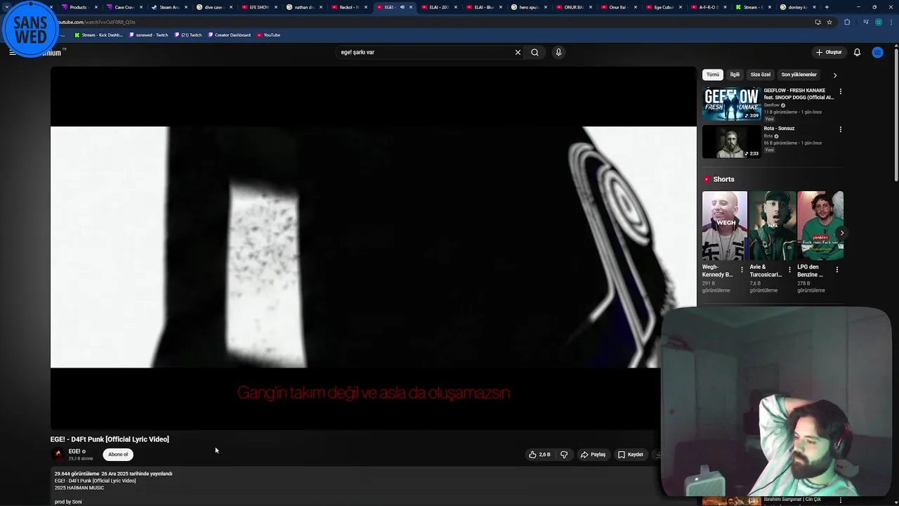
Task: Open the İbrahim Sarıpınar video thumbnail
Action: point(731,501)
